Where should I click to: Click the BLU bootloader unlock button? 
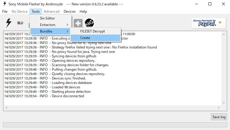[20, 23]
